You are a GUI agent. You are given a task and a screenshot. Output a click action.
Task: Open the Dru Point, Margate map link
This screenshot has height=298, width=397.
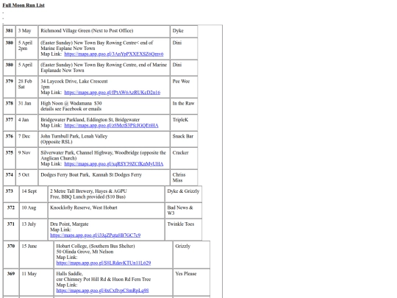[x=95, y=235]
